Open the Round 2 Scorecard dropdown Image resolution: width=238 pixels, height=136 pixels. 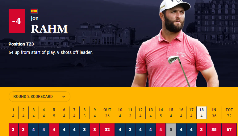39,97
